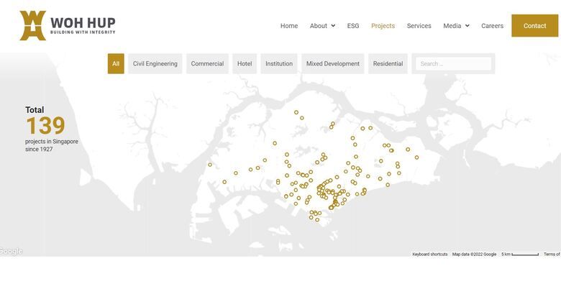This screenshot has height=284, width=561.
Task: Show only Hotel projects
Action: pos(245,64)
